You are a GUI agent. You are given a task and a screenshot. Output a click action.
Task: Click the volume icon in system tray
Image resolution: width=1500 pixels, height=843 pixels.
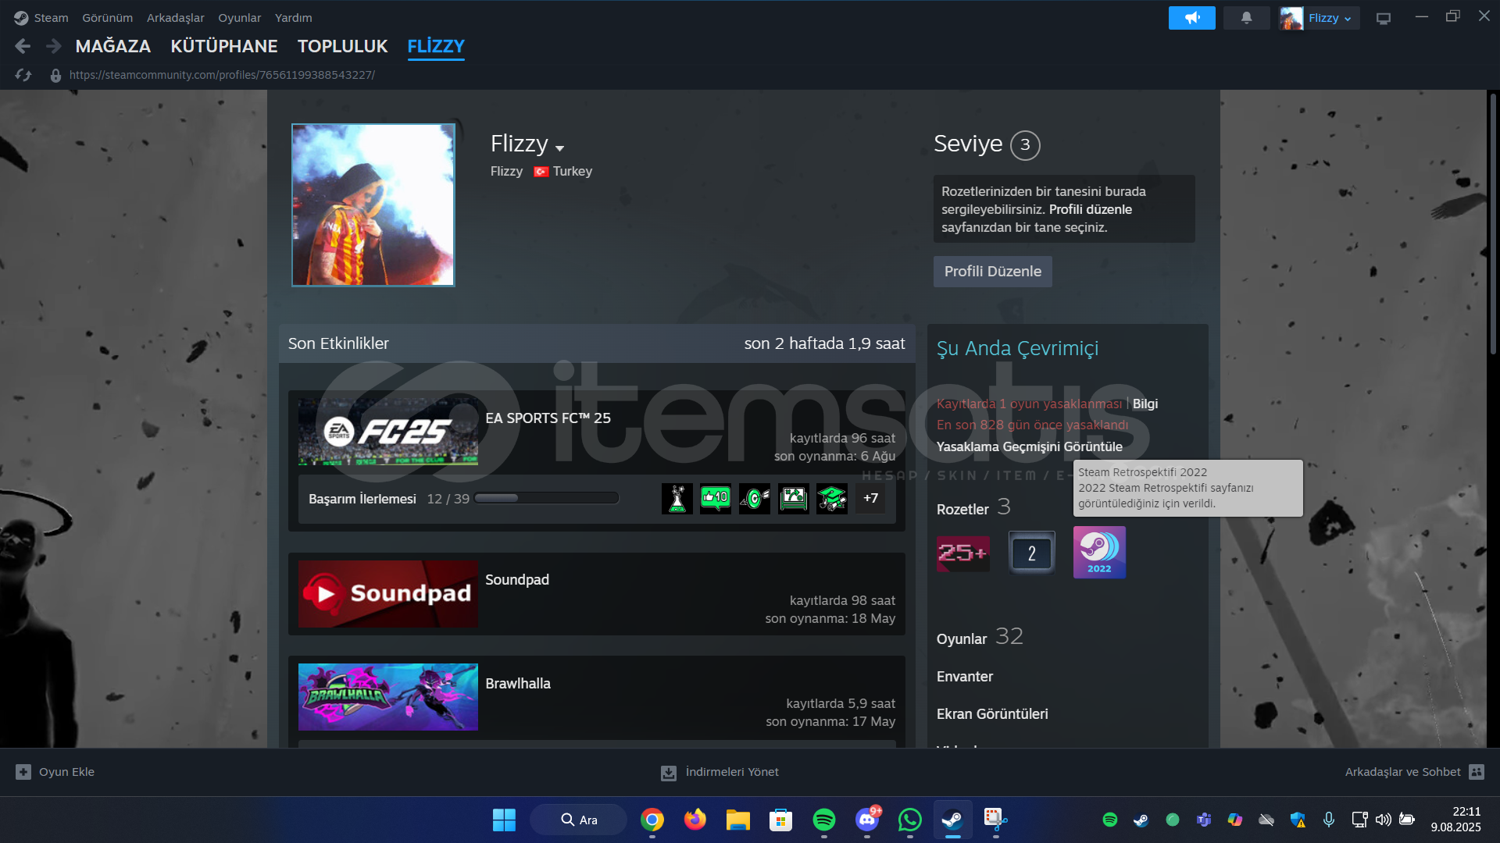[1384, 820]
